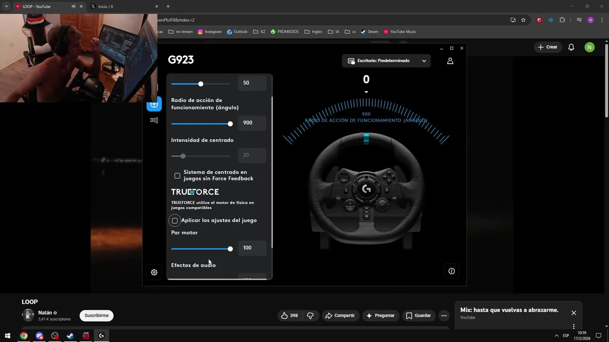Open the G HUB steering wheel settings tab
609x342 pixels.
coord(154,104)
